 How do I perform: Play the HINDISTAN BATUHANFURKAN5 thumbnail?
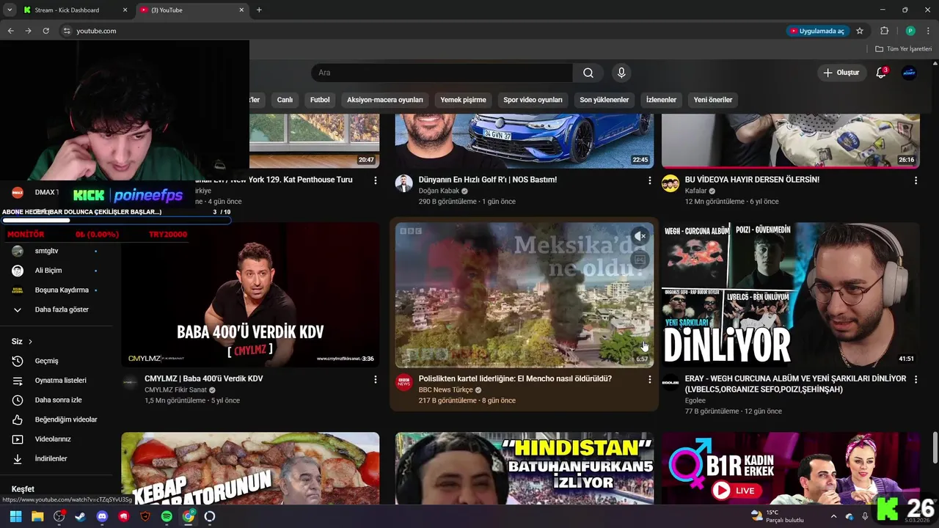click(525, 468)
